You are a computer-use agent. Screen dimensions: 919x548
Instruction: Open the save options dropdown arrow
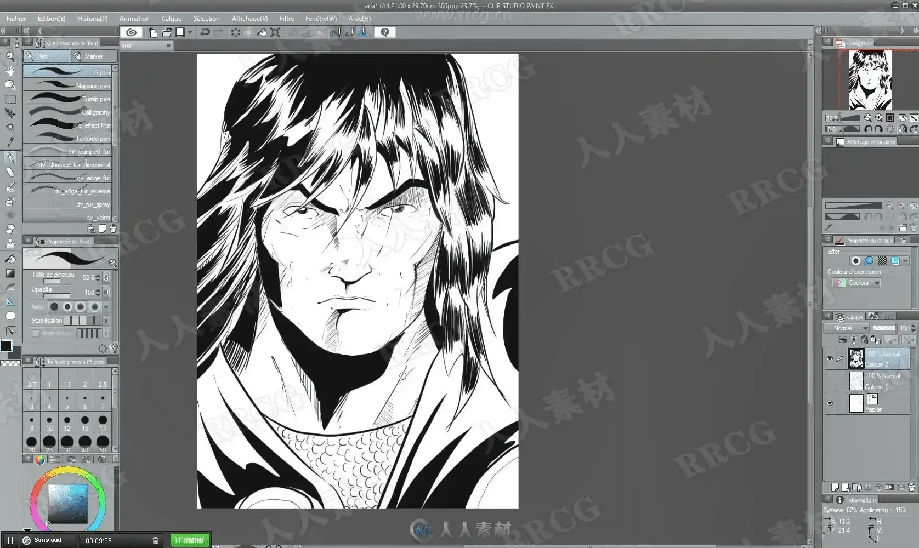pos(190,32)
